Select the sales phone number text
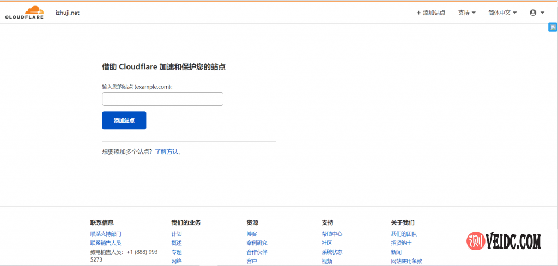The image size is (558, 266). point(124,256)
